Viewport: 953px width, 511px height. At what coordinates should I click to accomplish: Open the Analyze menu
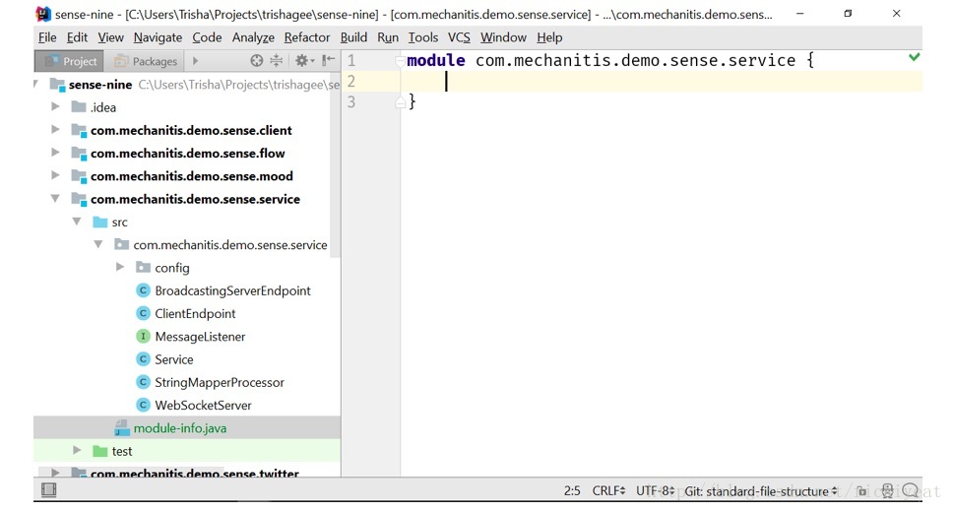tap(253, 37)
